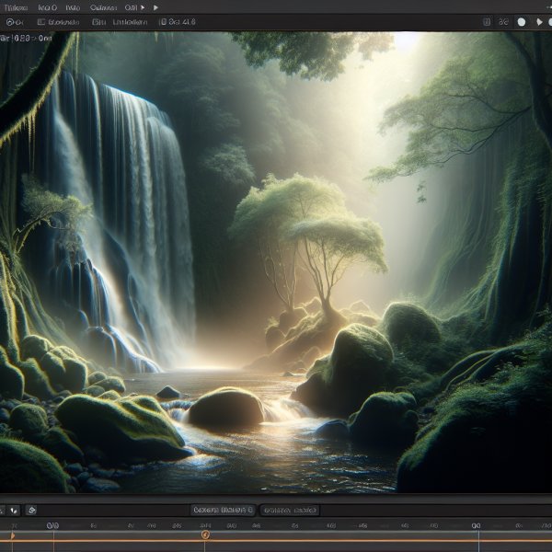This screenshot has width=552, height=552.
Task: Open the menu item with the small arrow
Action: [135, 7]
